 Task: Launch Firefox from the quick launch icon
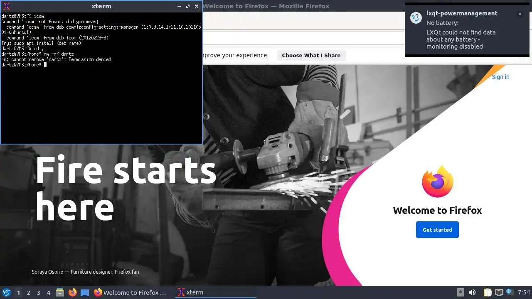coord(72,293)
